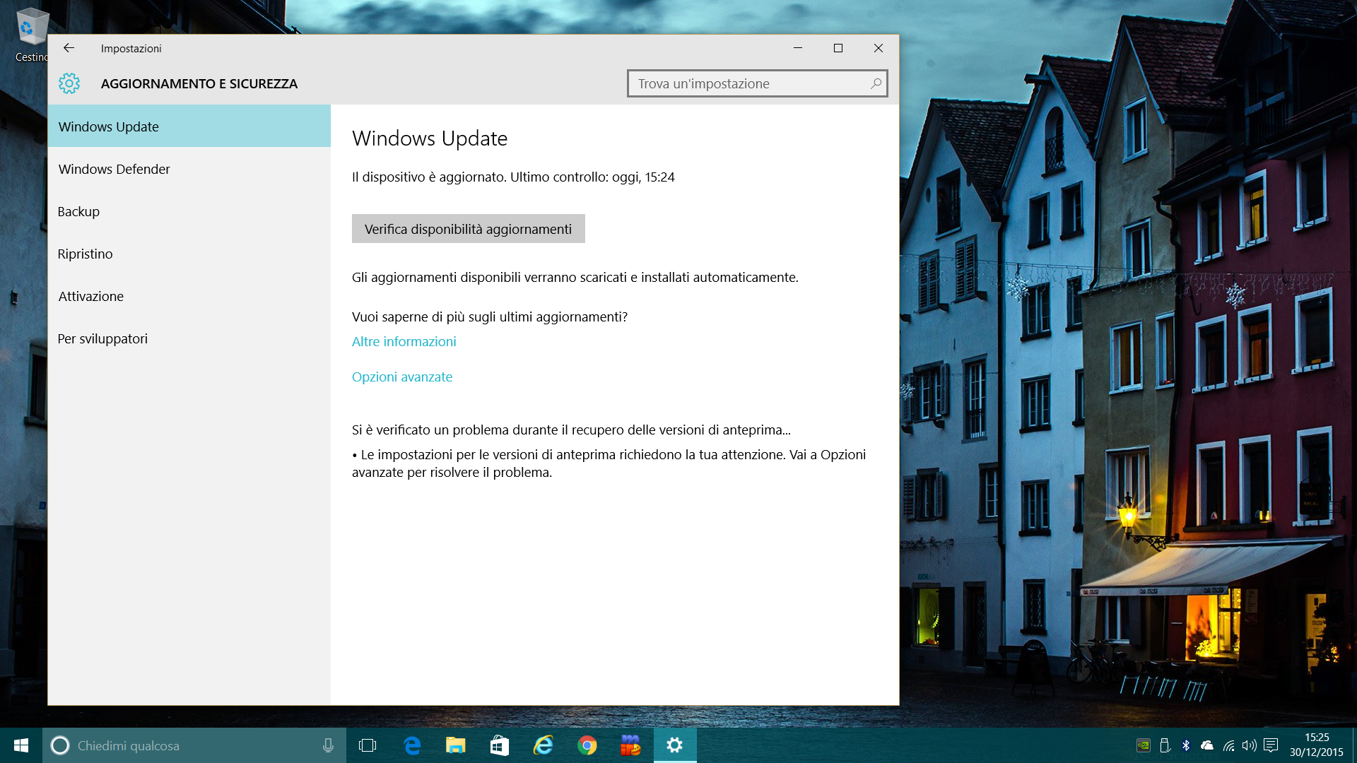Open the Per sviluppatori section
The height and width of the screenshot is (763, 1357).
189,338
